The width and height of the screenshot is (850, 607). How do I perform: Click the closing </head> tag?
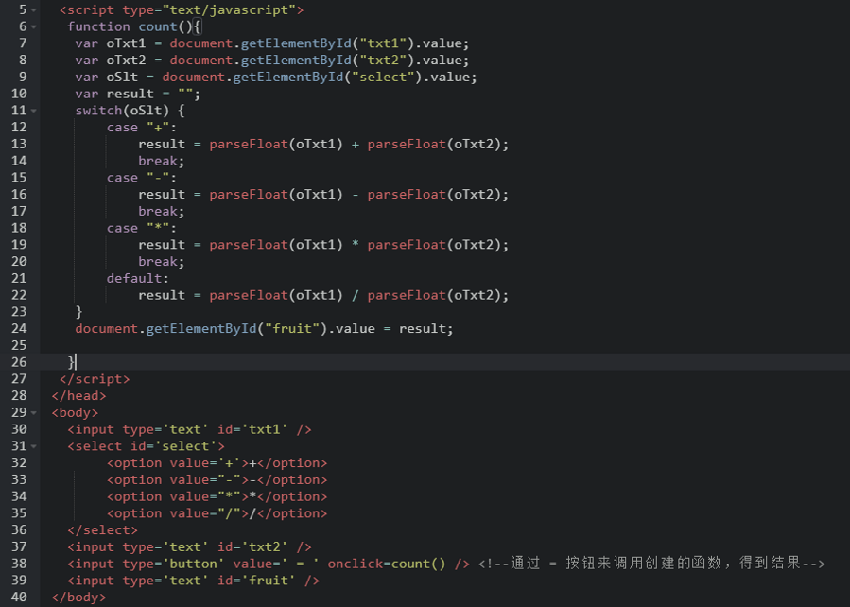[79, 396]
